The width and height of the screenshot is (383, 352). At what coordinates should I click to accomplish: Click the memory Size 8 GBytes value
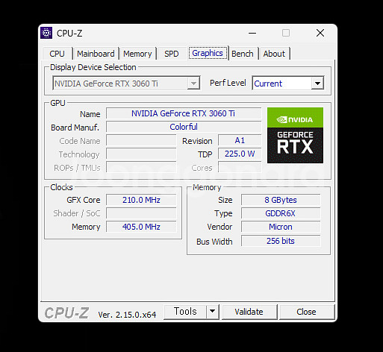281,200
